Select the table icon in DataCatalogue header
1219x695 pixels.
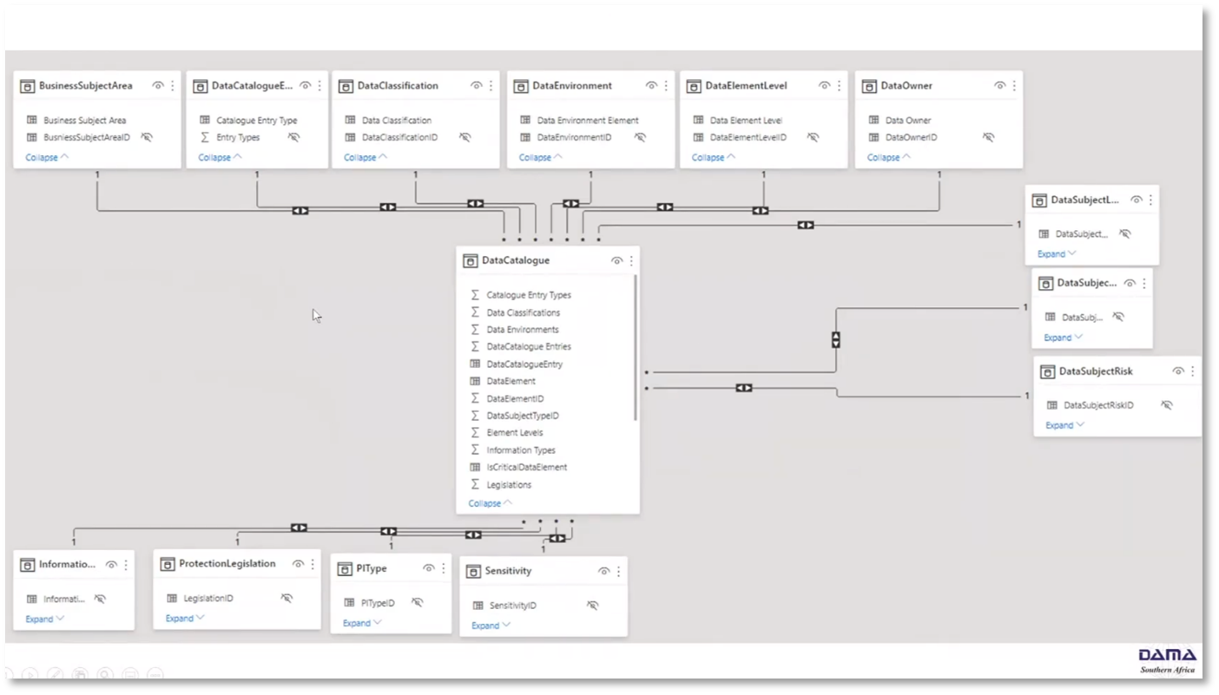470,260
